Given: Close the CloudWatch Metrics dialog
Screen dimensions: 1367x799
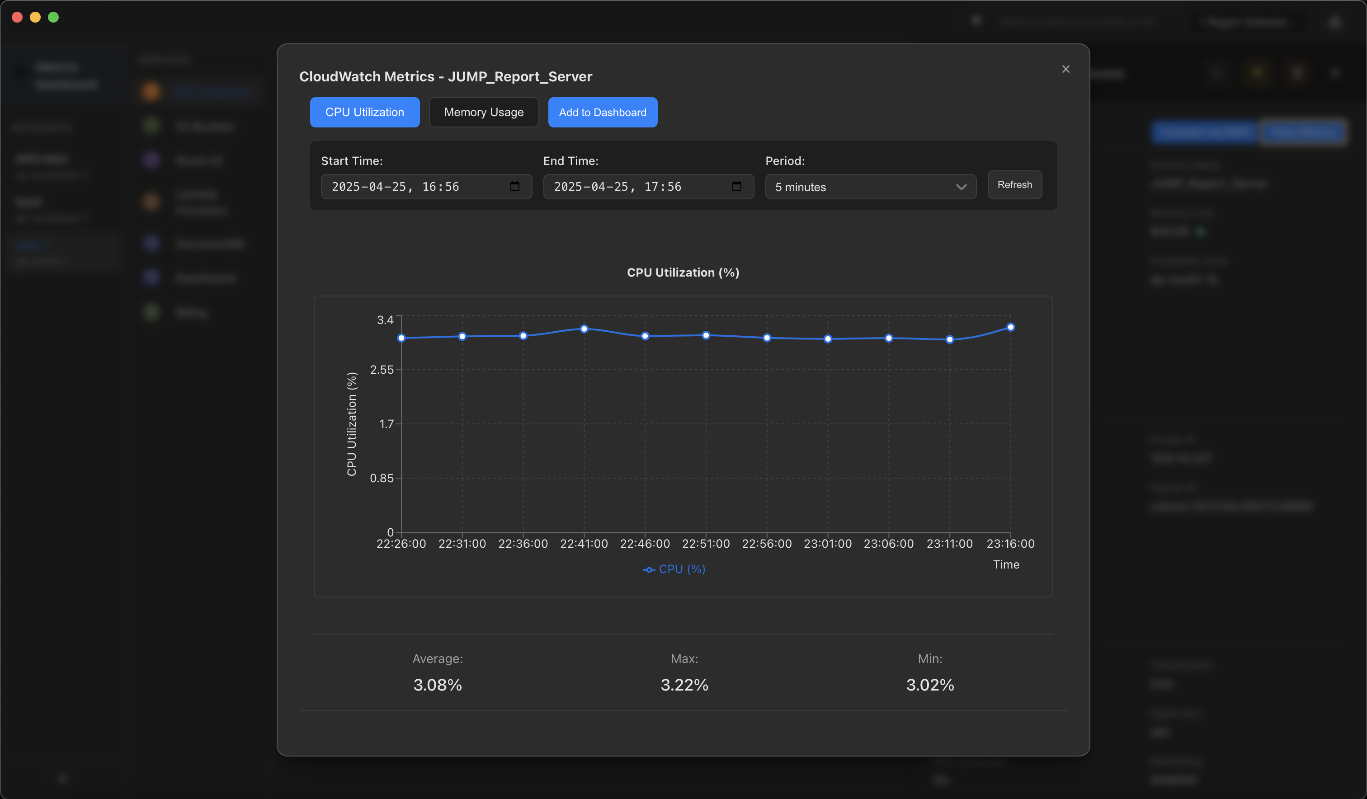Looking at the screenshot, I should pos(1065,69).
